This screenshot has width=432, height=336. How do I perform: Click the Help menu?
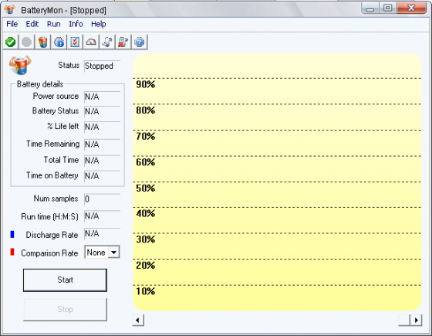click(x=99, y=24)
